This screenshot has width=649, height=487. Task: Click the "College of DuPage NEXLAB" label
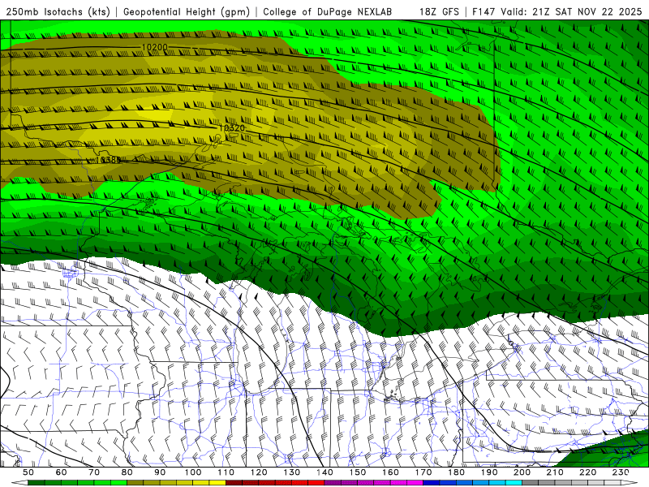(327, 11)
